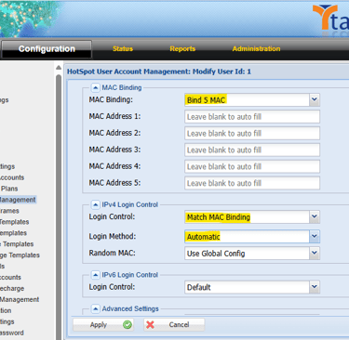Click the Use Global Config value
Image resolution: width=349 pixels, height=340 pixels.
click(x=247, y=254)
